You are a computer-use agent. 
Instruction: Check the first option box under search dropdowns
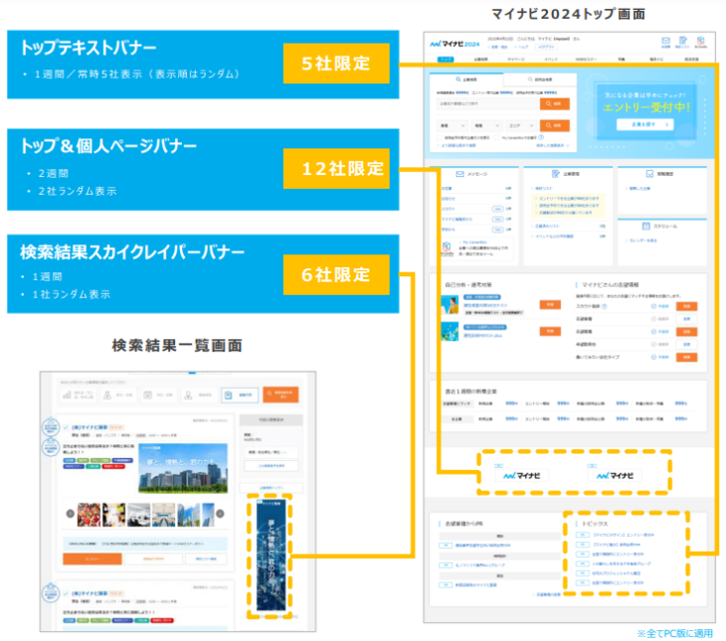click(x=440, y=137)
